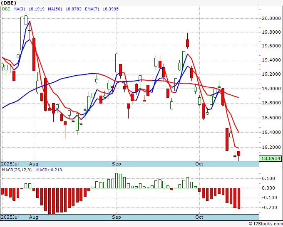283x227 pixels.
Task: Click the MA(3) value 18.1919
Action: [x=37, y=9]
